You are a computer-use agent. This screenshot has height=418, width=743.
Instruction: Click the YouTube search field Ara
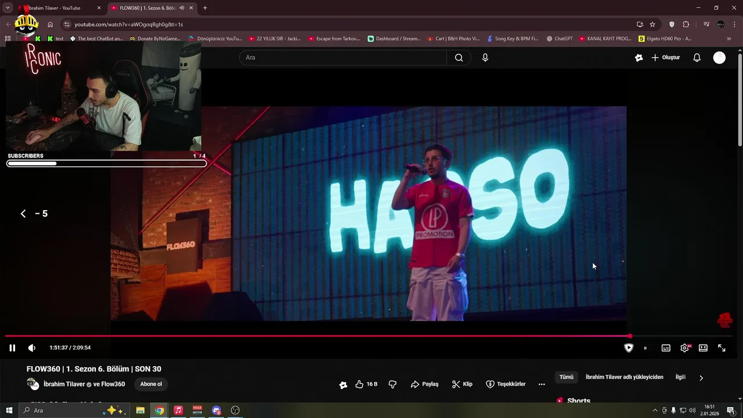point(342,57)
